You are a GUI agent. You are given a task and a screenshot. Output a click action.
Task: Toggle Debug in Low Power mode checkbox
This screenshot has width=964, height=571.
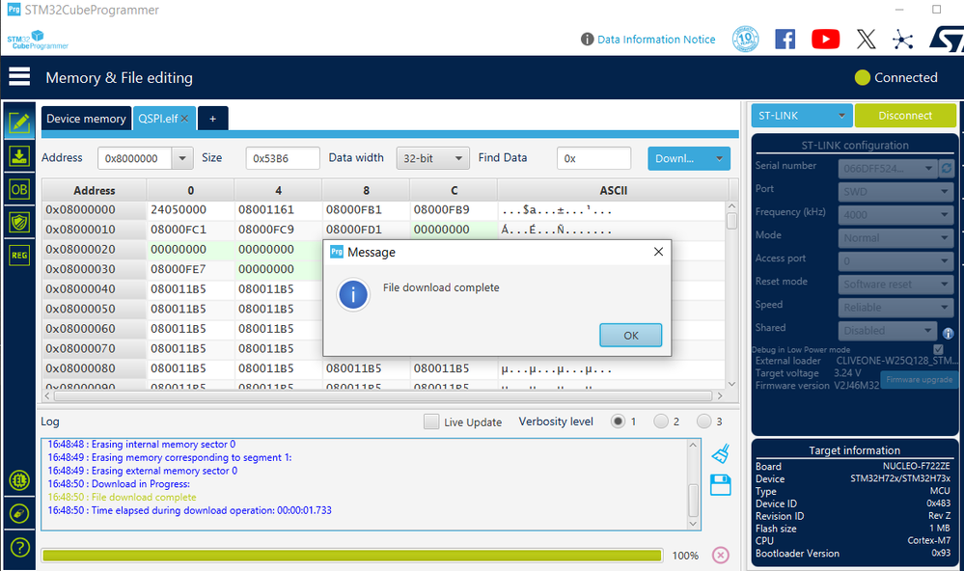click(x=938, y=349)
